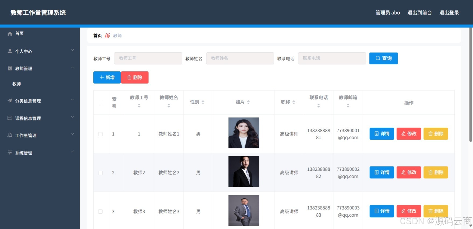Check the box for row 教师姓名1
473x229 pixels.
pos(100,134)
